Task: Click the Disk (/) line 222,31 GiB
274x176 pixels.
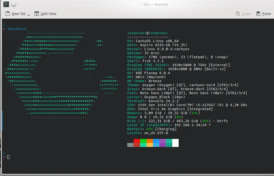Action: point(178,121)
